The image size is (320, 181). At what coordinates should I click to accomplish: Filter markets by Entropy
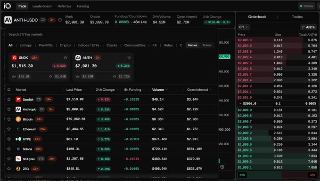[x=25, y=45]
